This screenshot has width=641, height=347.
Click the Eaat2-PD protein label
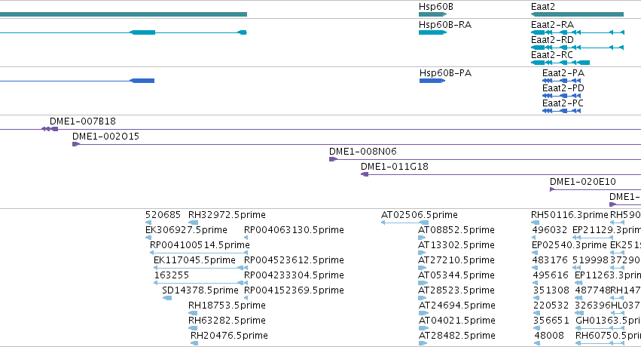[x=563, y=88]
